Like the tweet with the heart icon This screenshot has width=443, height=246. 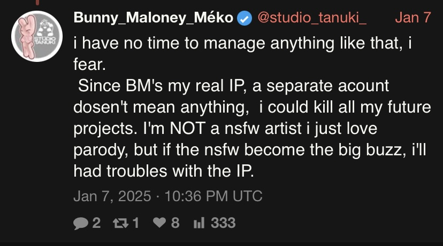[159, 223]
